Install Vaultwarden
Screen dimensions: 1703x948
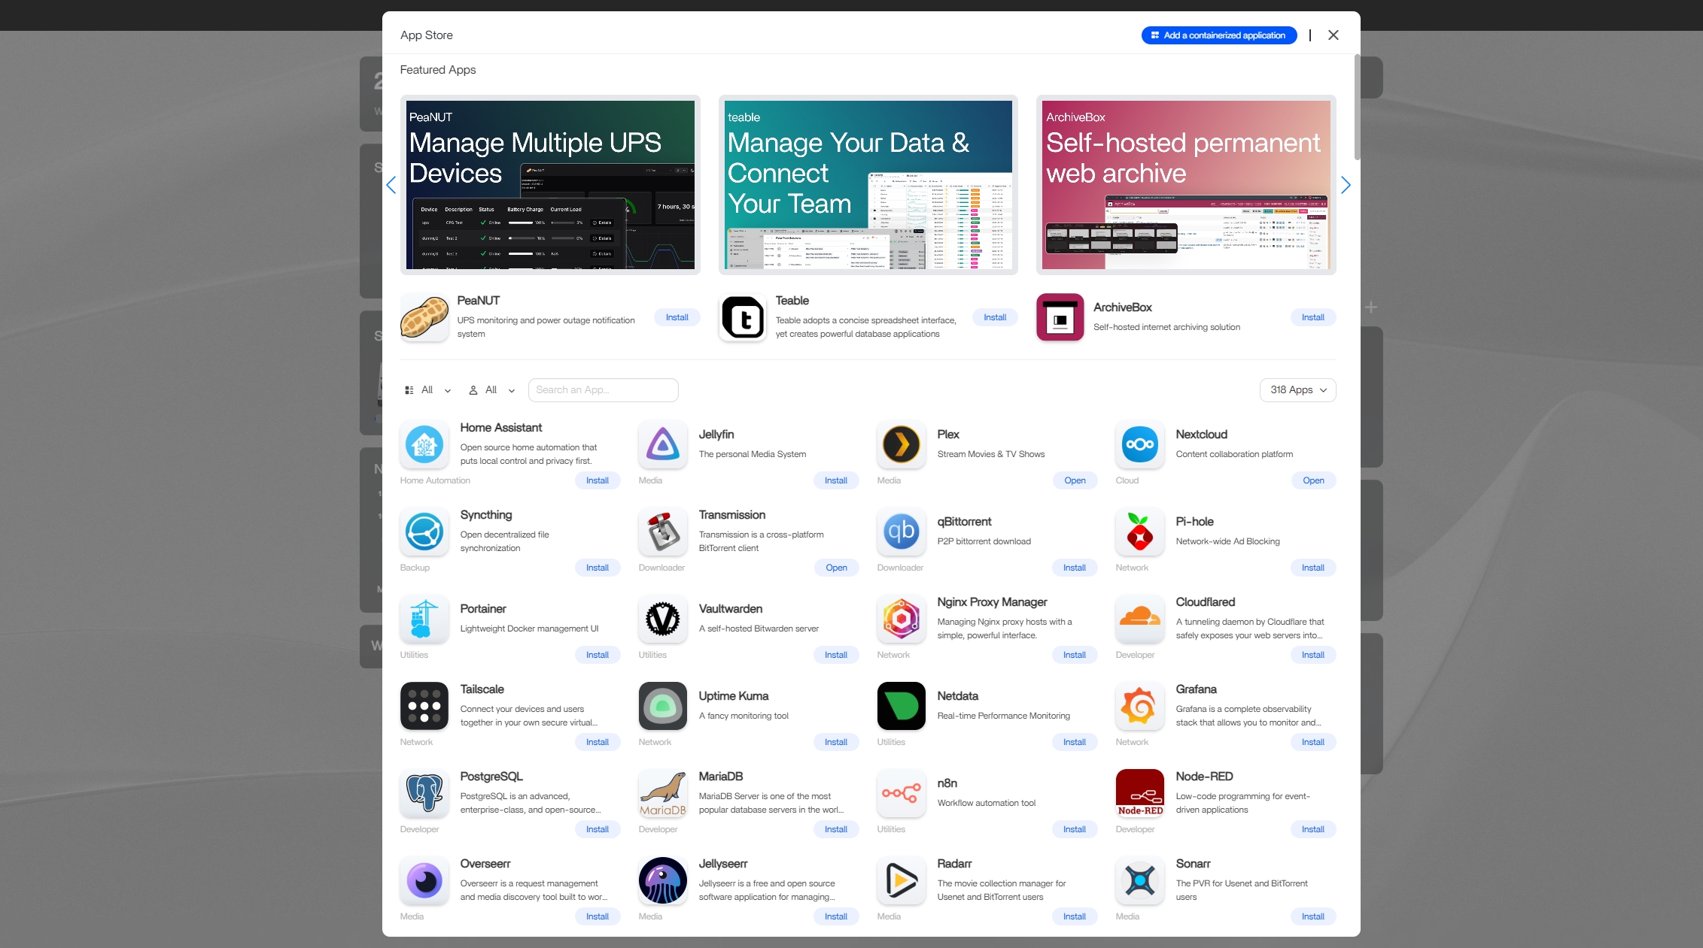(836, 655)
